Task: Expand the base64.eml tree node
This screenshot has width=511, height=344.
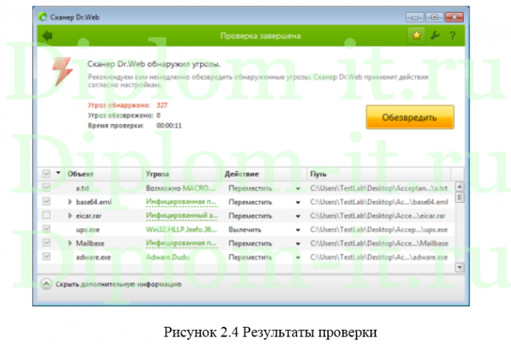Action: pos(70,202)
